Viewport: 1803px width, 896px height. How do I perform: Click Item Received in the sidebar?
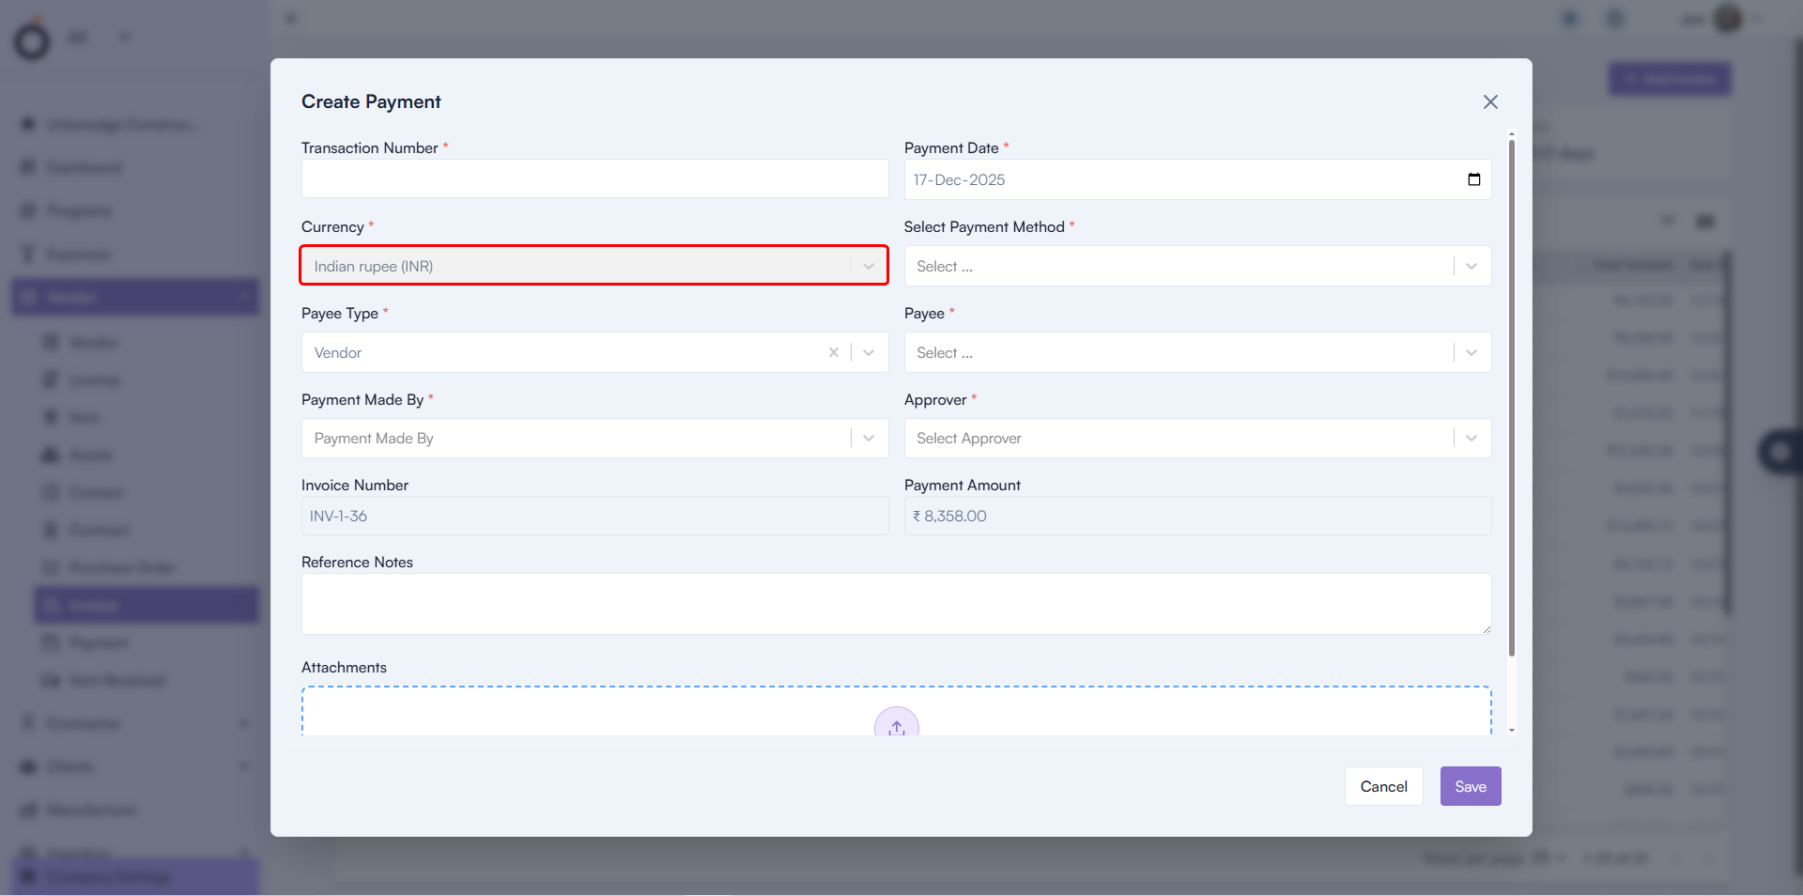click(x=113, y=680)
